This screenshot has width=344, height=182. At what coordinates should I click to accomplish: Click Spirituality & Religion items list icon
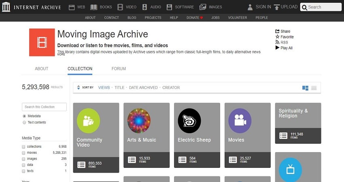click(283, 136)
